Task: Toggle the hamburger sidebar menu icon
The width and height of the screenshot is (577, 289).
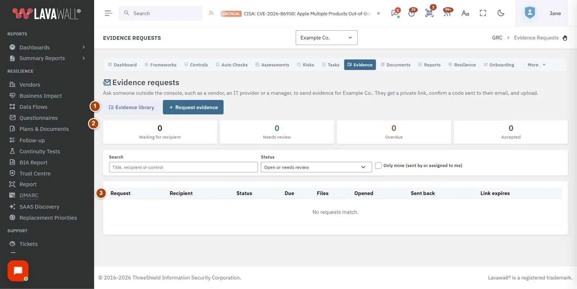Action: pyautogui.click(x=108, y=13)
